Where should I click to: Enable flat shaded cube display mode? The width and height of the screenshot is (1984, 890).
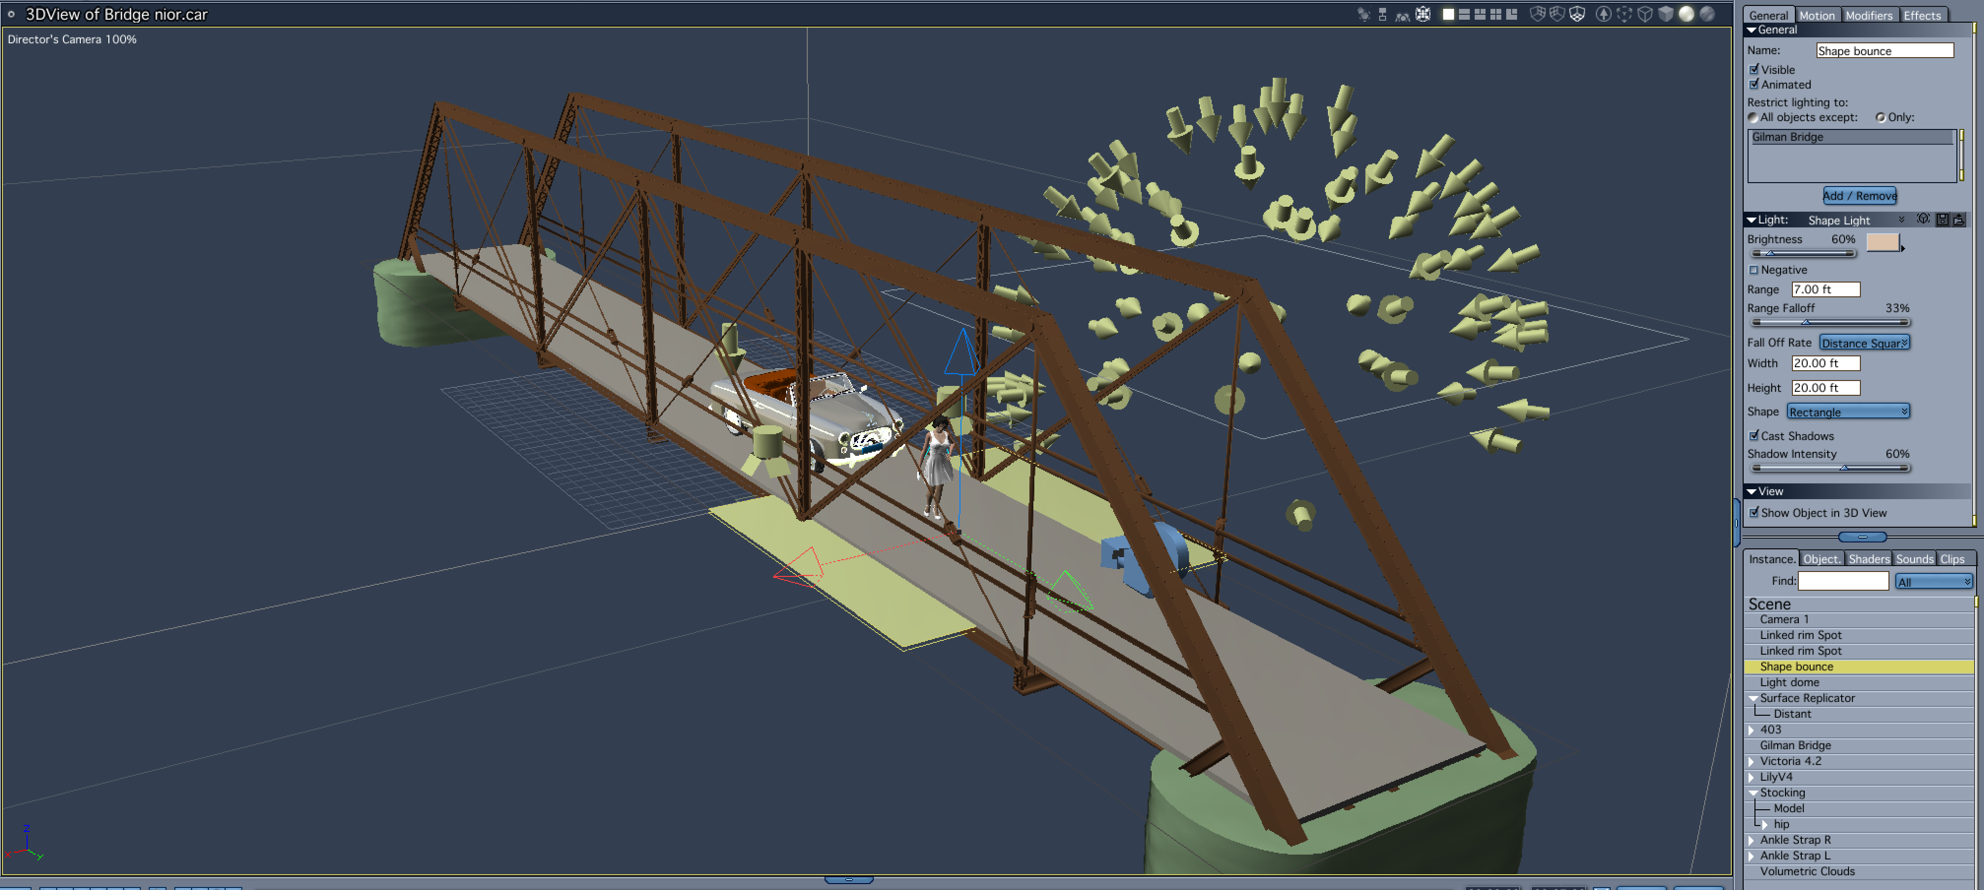click(1666, 14)
